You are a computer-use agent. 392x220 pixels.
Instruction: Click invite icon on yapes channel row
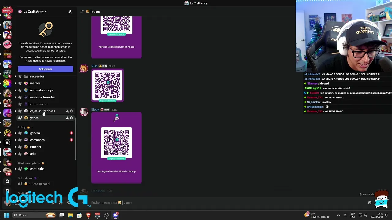pos(67,118)
